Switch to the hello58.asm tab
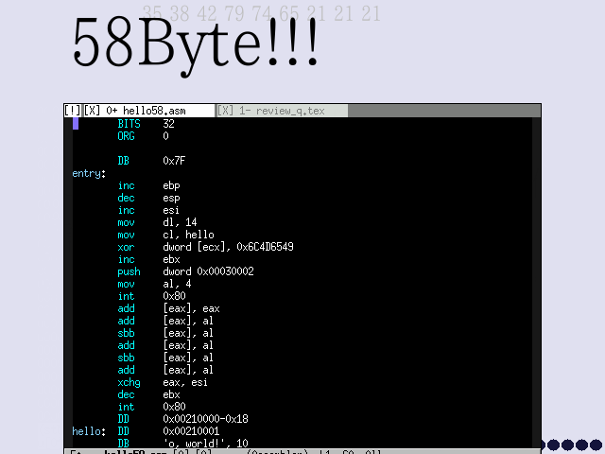This screenshot has width=605, height=454. 151,111
